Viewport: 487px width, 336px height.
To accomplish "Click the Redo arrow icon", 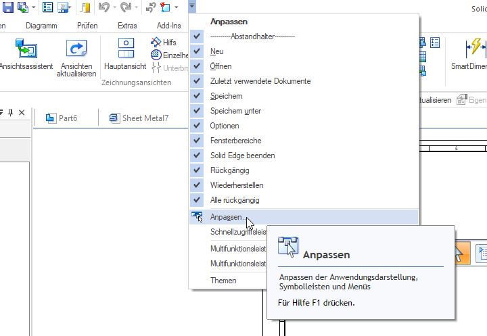I will (126, 7).
